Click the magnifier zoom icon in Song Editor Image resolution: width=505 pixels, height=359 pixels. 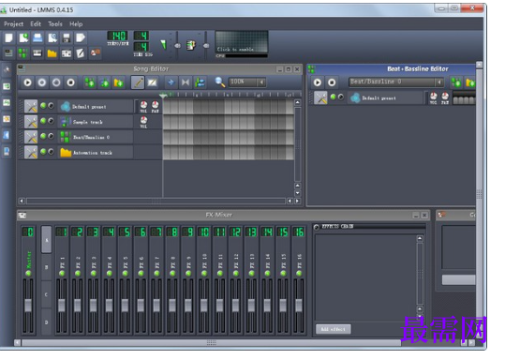220,82
